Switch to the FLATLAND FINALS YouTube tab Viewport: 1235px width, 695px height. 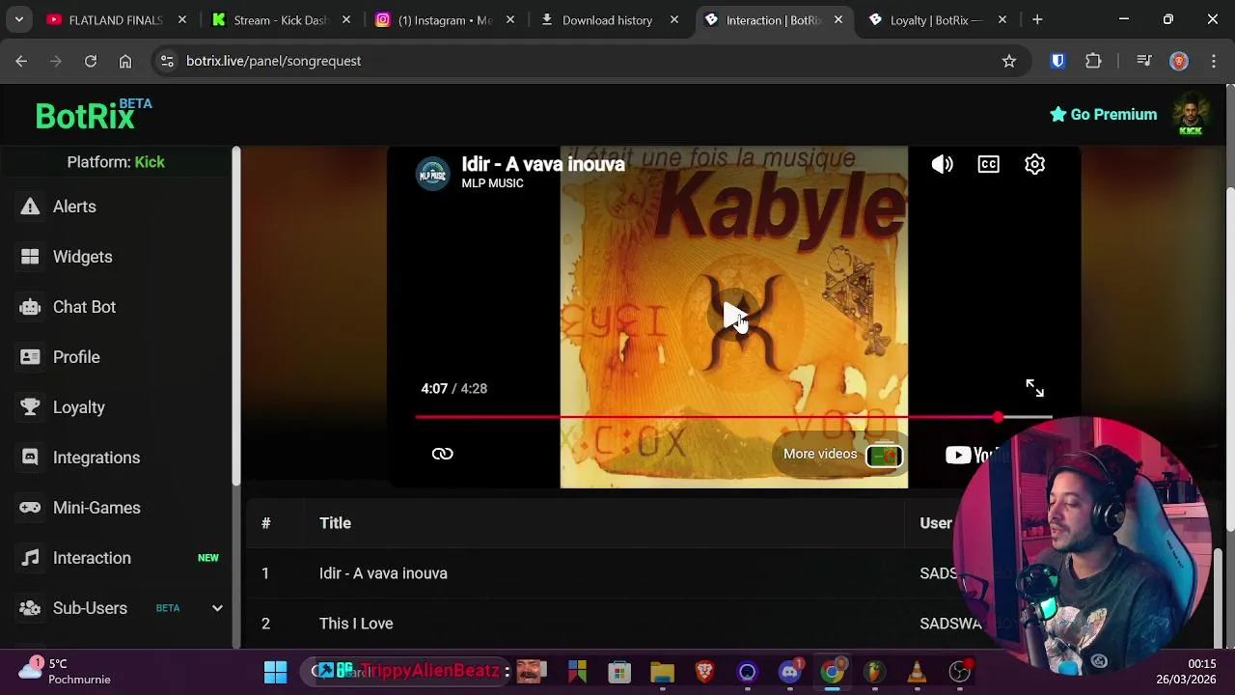[117, 19]
